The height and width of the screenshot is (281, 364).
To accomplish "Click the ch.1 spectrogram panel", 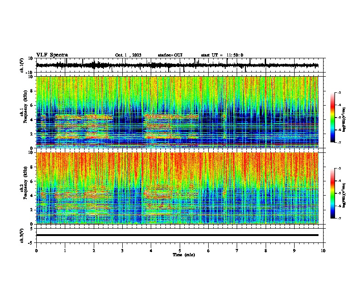I will tap(177, 112).
